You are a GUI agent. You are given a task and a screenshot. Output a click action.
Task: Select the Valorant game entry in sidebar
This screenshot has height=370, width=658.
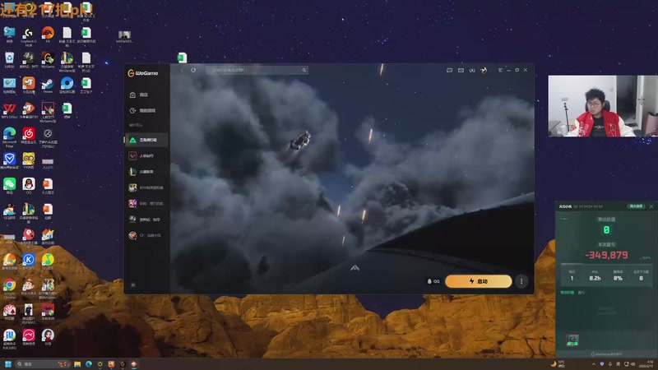tap(146, 156)
